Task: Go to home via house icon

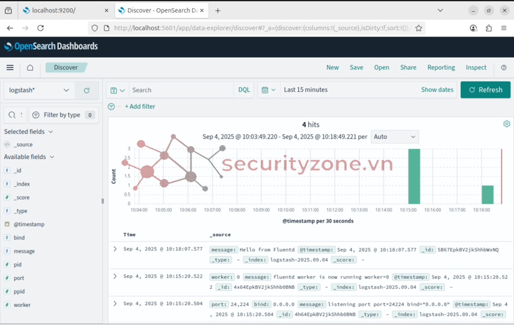Action: click(x=30, y=67)
